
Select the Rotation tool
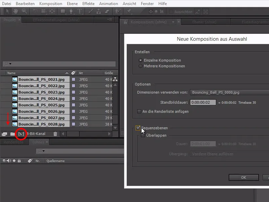35,11
